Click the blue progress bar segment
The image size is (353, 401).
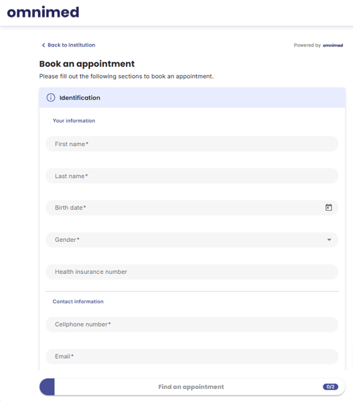[47, 387]
